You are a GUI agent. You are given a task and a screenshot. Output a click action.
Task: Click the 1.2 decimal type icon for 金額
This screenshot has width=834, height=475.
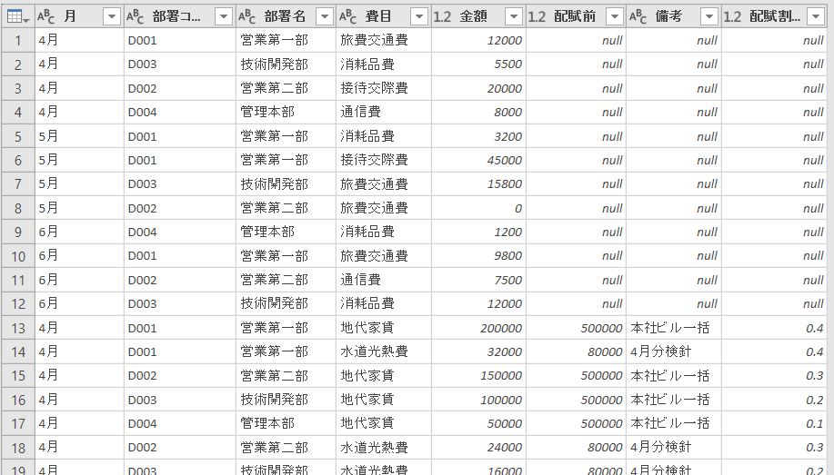pyautogui.click(x=443, y=16)
